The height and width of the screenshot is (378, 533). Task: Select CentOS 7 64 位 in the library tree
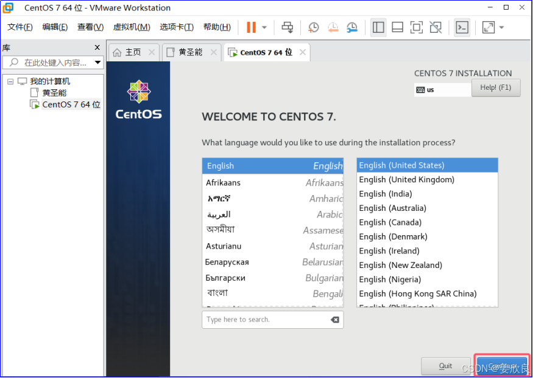tap(71, 105)
